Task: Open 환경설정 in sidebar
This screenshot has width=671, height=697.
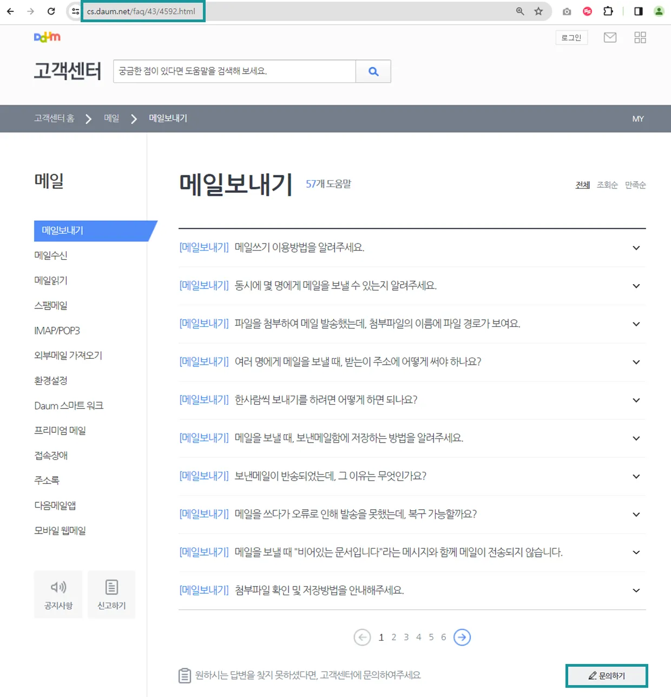Action: pos(51,380)
